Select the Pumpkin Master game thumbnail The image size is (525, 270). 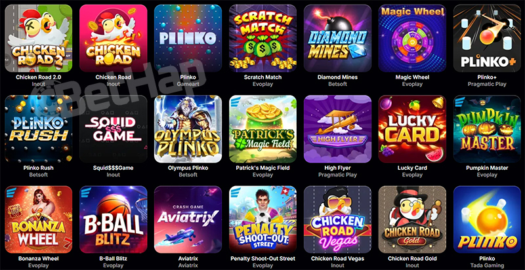tap(487, 129)
